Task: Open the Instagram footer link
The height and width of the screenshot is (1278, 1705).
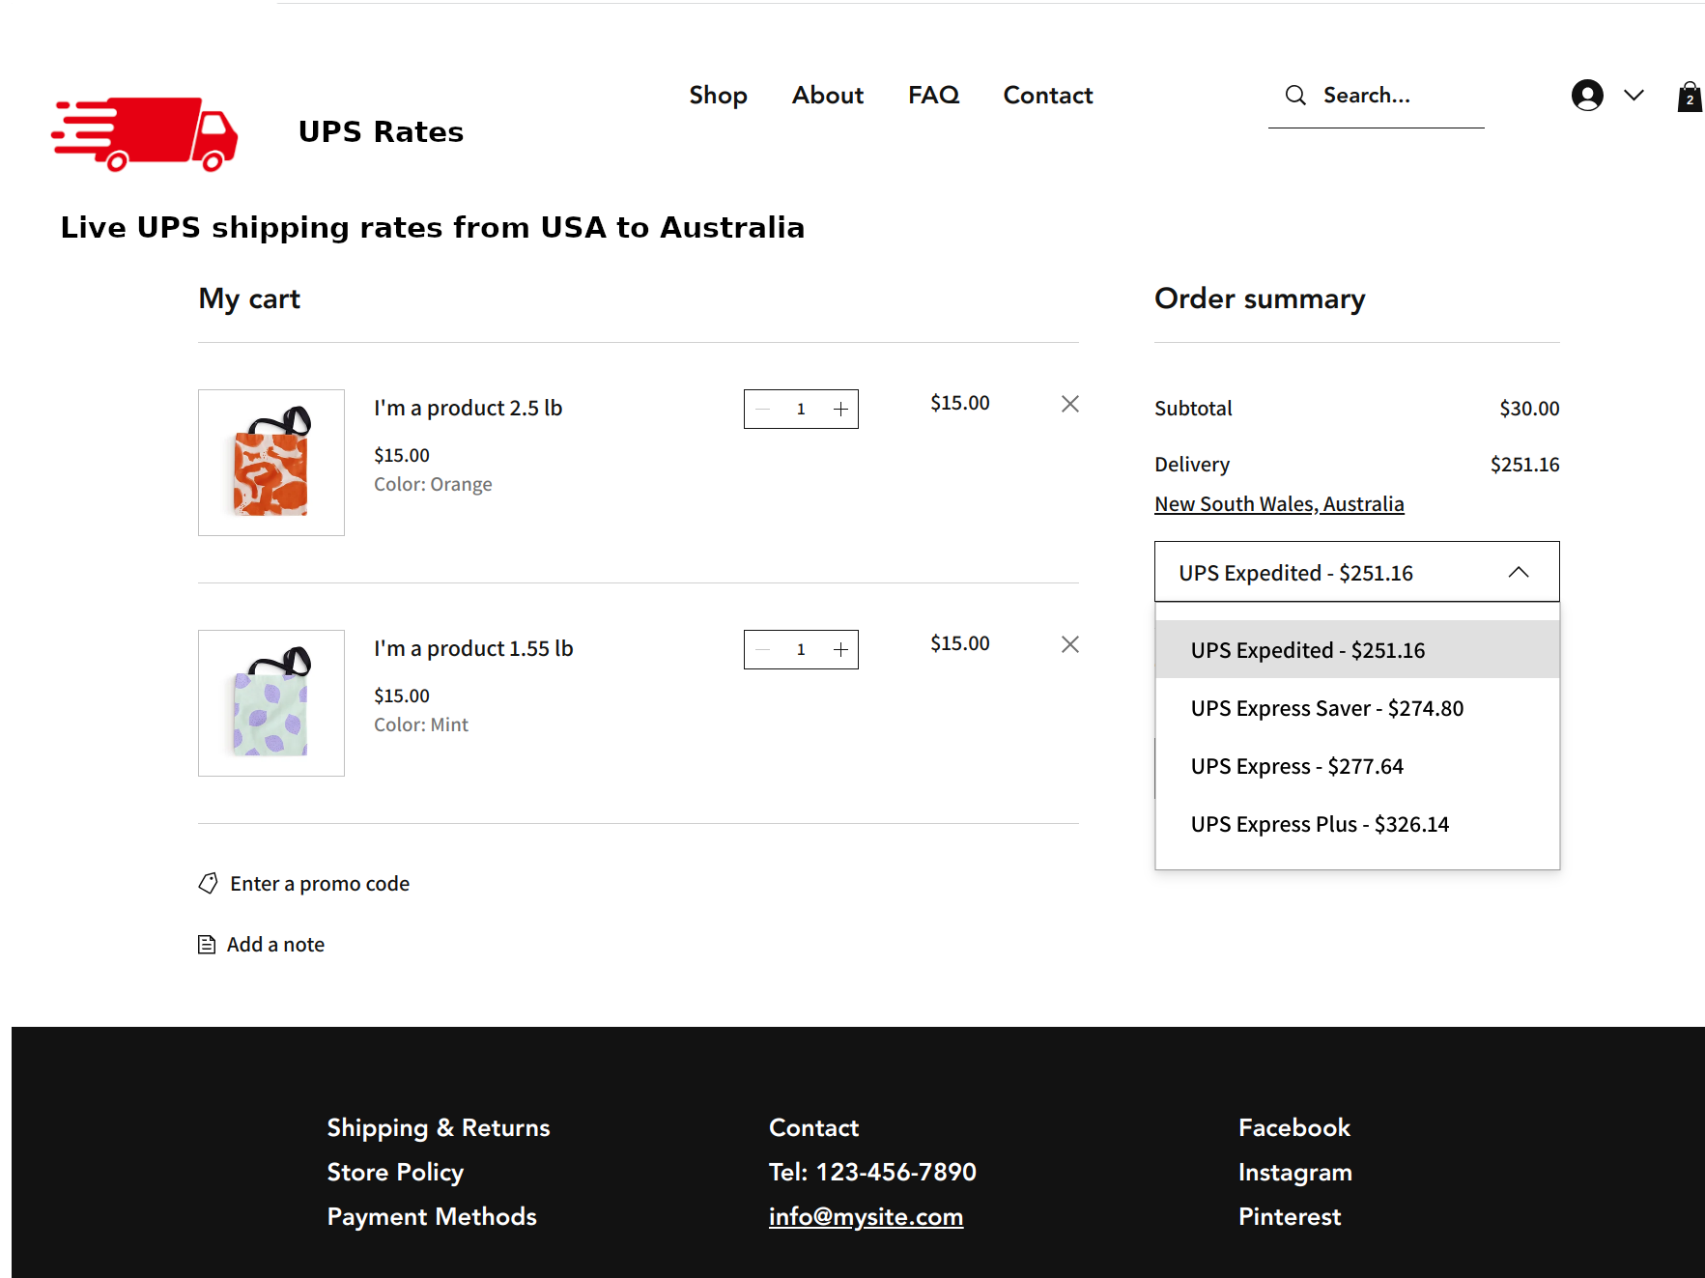Action: coord(1295,1172)
